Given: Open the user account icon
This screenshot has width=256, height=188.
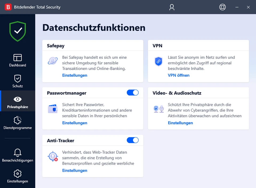Looking at the screenshot, I should [x=172, y=7].
